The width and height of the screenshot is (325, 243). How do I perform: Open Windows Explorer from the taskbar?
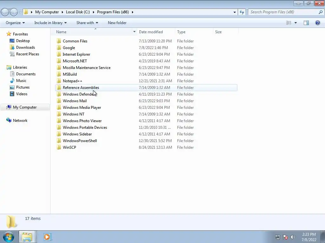pos(27,237)
